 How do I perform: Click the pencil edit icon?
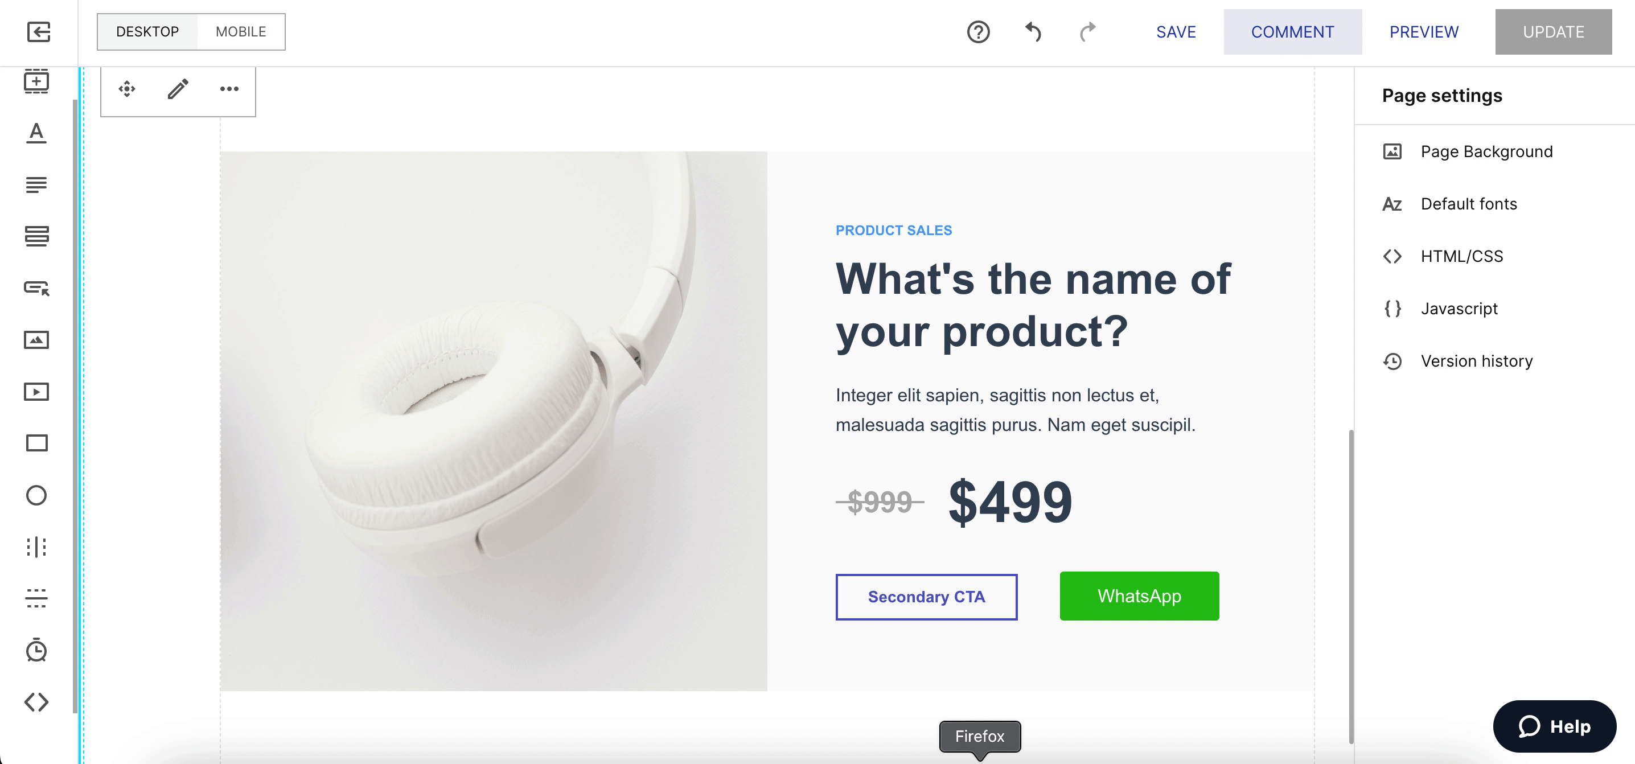pos(178,89)
